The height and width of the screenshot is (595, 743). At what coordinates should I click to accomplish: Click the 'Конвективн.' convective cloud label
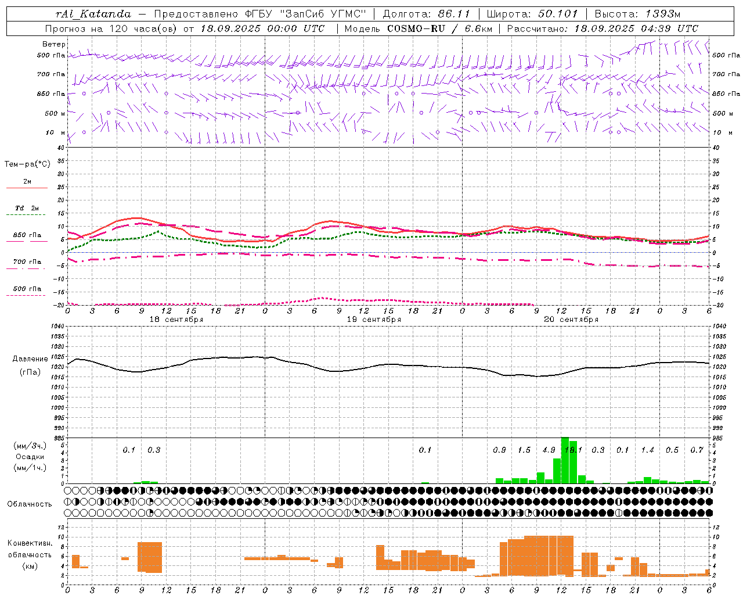click(x=30, y=543)
